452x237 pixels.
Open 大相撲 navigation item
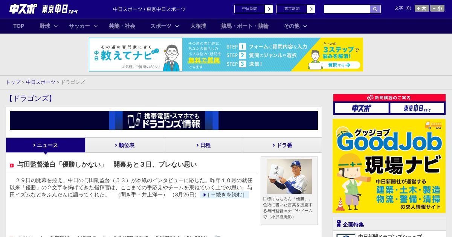tap(198, 26)
